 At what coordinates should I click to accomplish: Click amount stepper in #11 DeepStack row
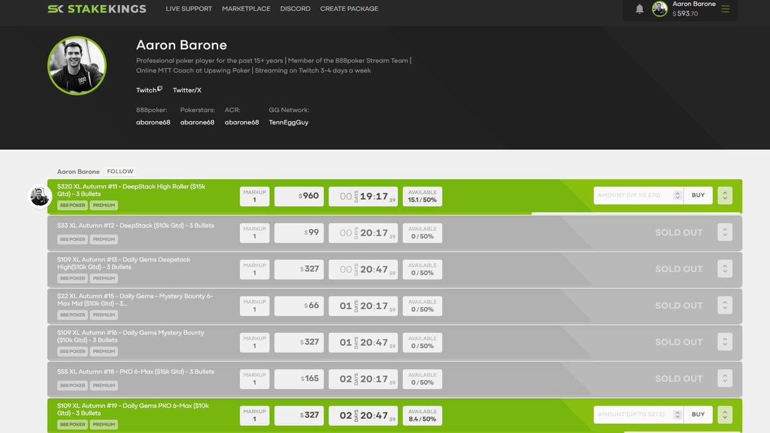[677, 196]
